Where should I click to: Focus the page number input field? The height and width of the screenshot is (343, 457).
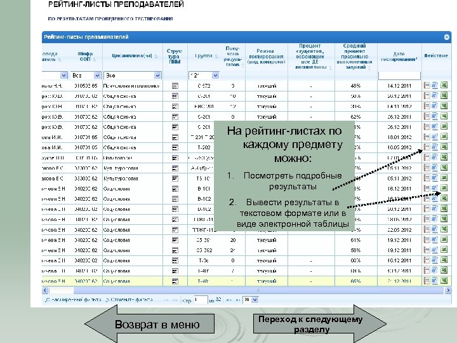click(201, 300)
